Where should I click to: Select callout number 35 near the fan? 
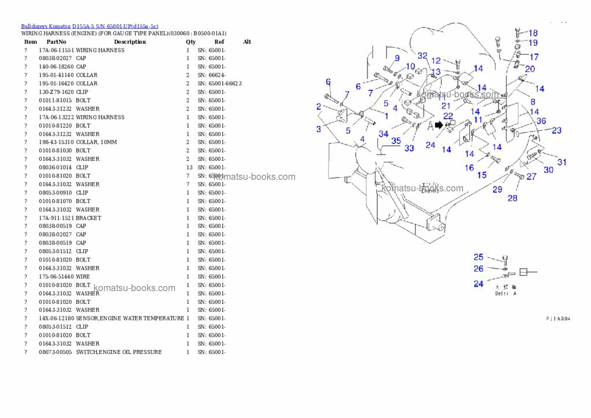pos(395,140)
